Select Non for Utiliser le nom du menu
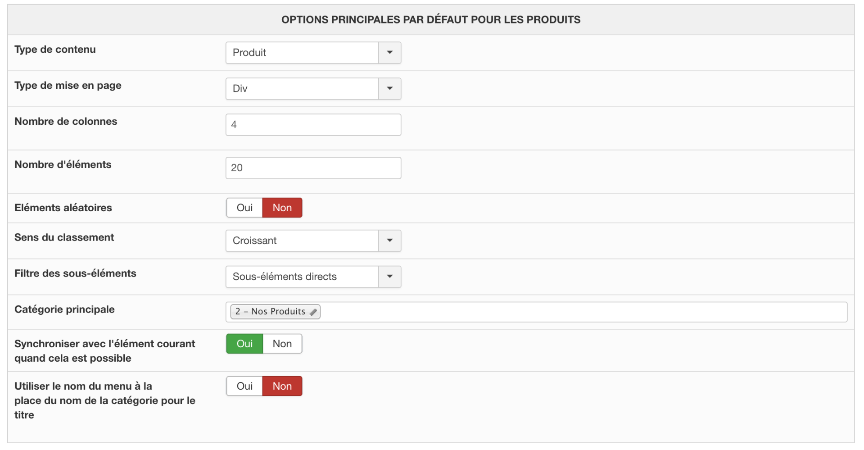Image resolution: width=864 pixels, height=450 pixels. pyautogui.click(x=282, y=386)
